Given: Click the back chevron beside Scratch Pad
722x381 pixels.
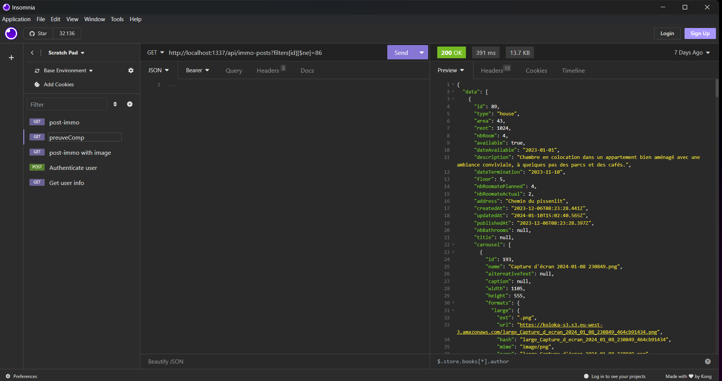Looking at the screenshot, I should (x=32, y=53).
